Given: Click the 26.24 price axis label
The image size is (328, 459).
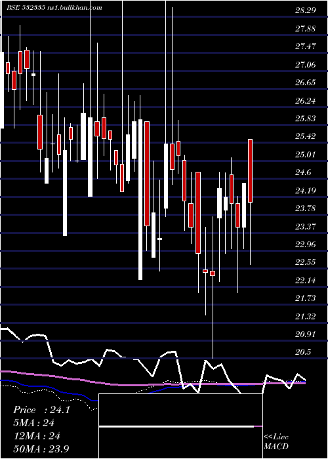Looking at the screenshot, I should [x=306, y=101].
